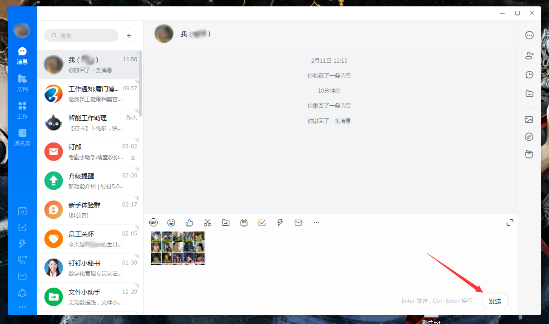This screenshot has height=324, width=549.
Task: Create a task with the checkbox toolbar icon
Action: [262, 223]
